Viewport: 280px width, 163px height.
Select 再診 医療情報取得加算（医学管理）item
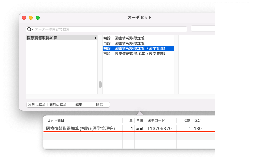(x=134, y=54)
